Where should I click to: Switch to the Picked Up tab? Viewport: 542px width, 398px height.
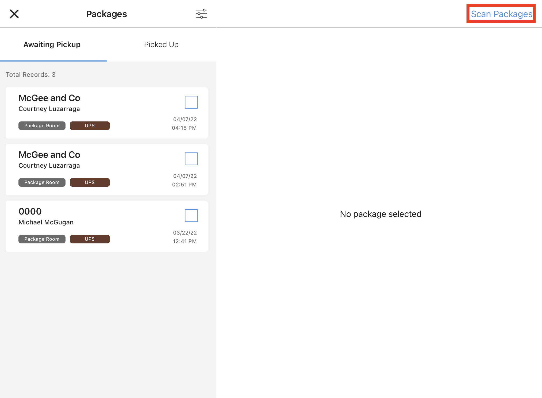point(161,44)
